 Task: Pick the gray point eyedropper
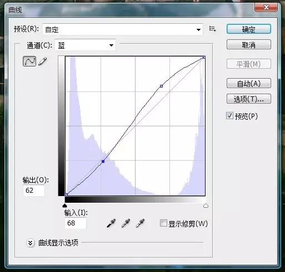tap(126, 223)
